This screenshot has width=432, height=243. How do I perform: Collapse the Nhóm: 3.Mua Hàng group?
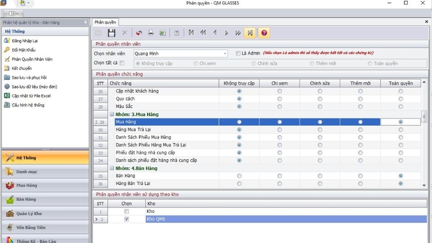(x=112, y=114)
